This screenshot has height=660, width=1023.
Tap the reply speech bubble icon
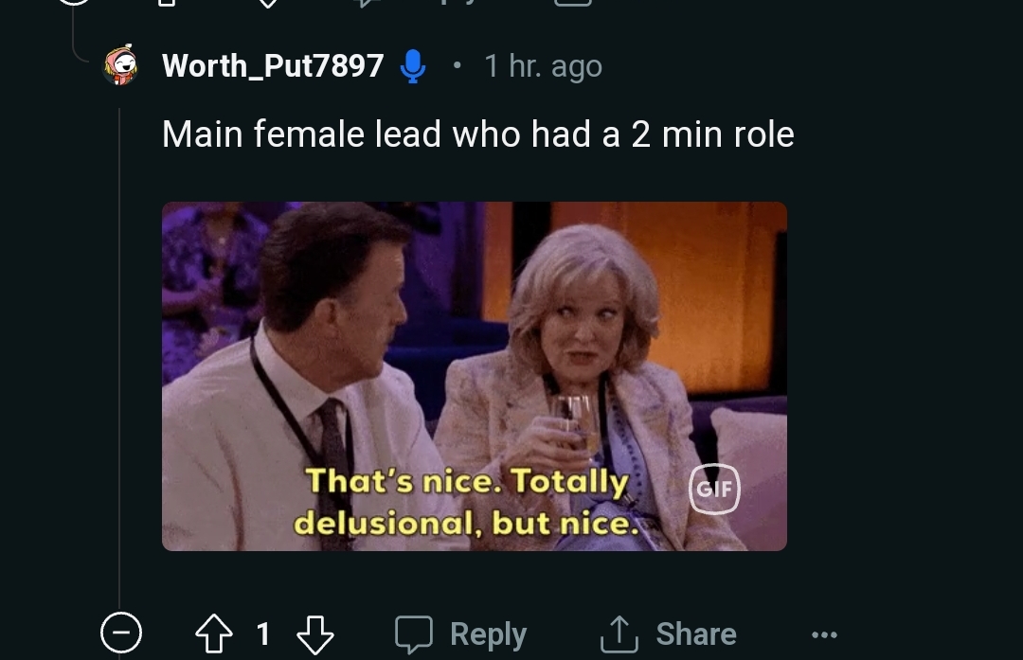tap(413, 633)
